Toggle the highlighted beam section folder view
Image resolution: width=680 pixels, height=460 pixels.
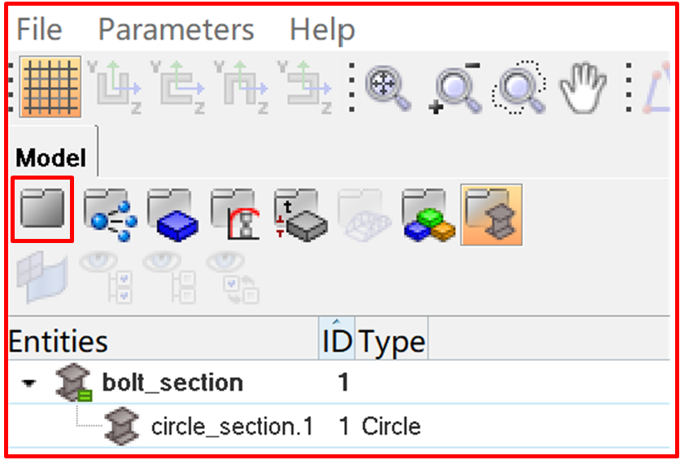pyautogui.click(x=491, y=215)
